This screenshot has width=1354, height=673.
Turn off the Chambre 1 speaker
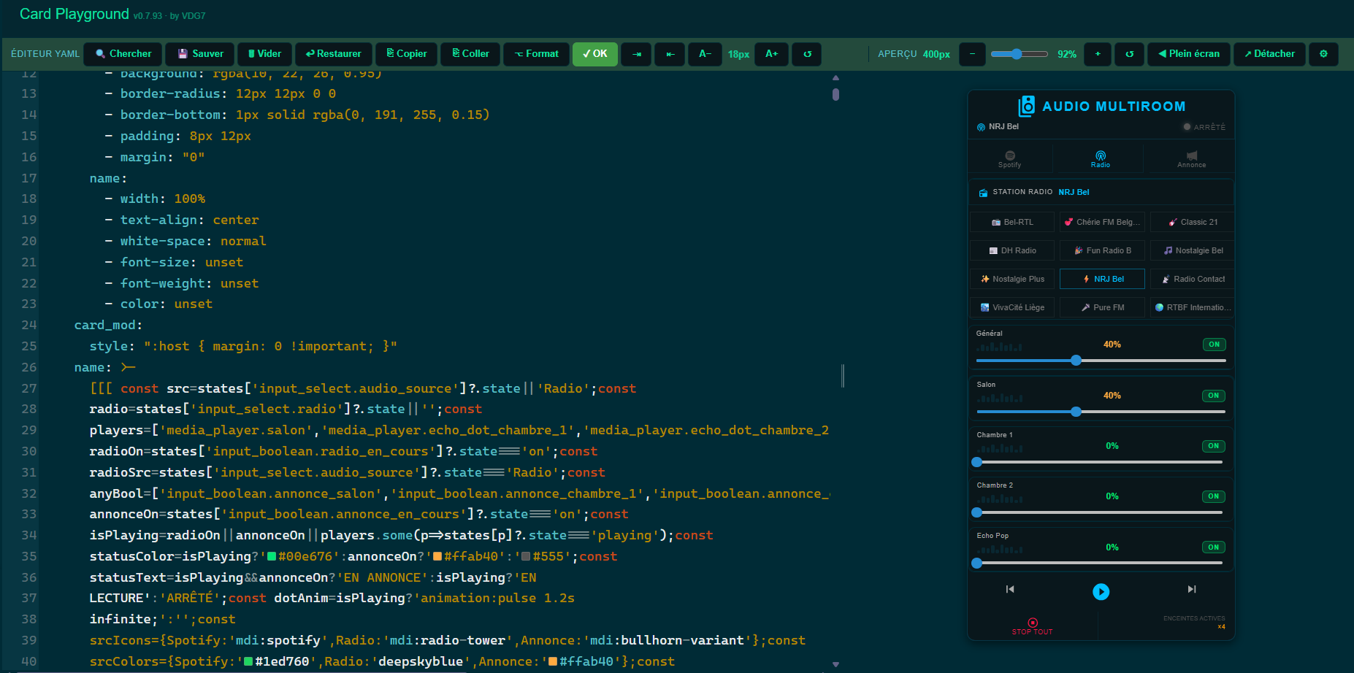tap(1213, 446)
